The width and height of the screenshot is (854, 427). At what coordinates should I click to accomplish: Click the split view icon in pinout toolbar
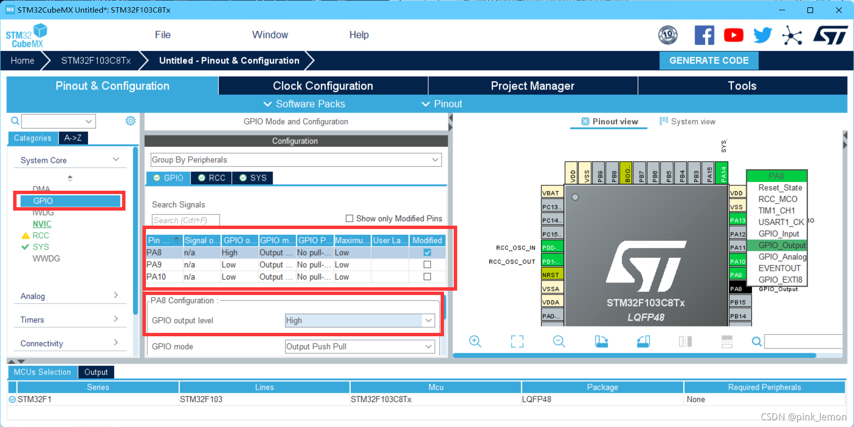click(x=685, y=342)
